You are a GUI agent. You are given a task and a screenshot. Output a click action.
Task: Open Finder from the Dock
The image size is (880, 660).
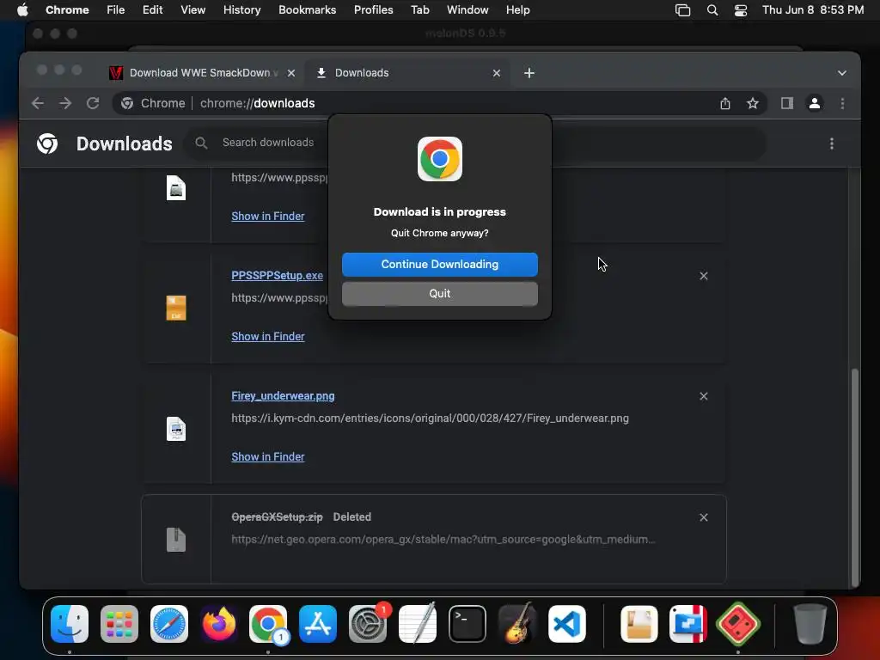[70, 624]
